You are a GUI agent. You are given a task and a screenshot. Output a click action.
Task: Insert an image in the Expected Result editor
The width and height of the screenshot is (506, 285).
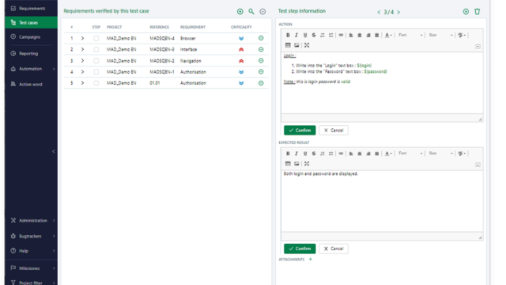[296, 164]
